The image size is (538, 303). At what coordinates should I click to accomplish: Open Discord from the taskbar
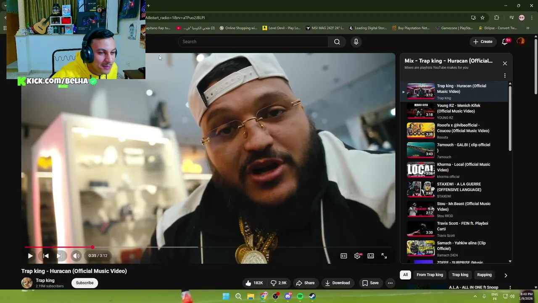288,296
